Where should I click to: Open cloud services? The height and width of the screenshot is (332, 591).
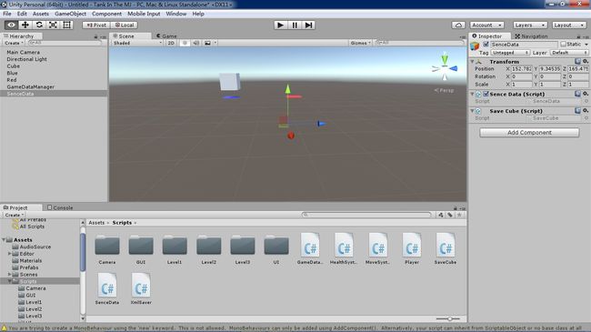click(x=458, y=25)
